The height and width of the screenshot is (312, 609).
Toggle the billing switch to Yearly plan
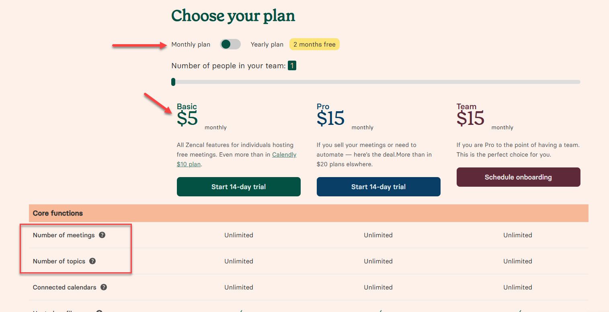pyautogui.click(x=230, y=44)
